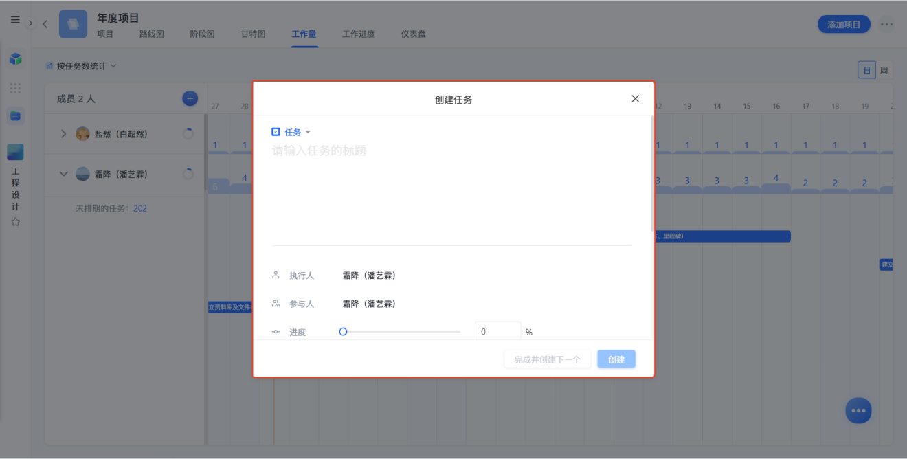The height and width of the screenshot is (459, 907).
Task: Switch to the 路线图 tab
Action: point(152,34)
